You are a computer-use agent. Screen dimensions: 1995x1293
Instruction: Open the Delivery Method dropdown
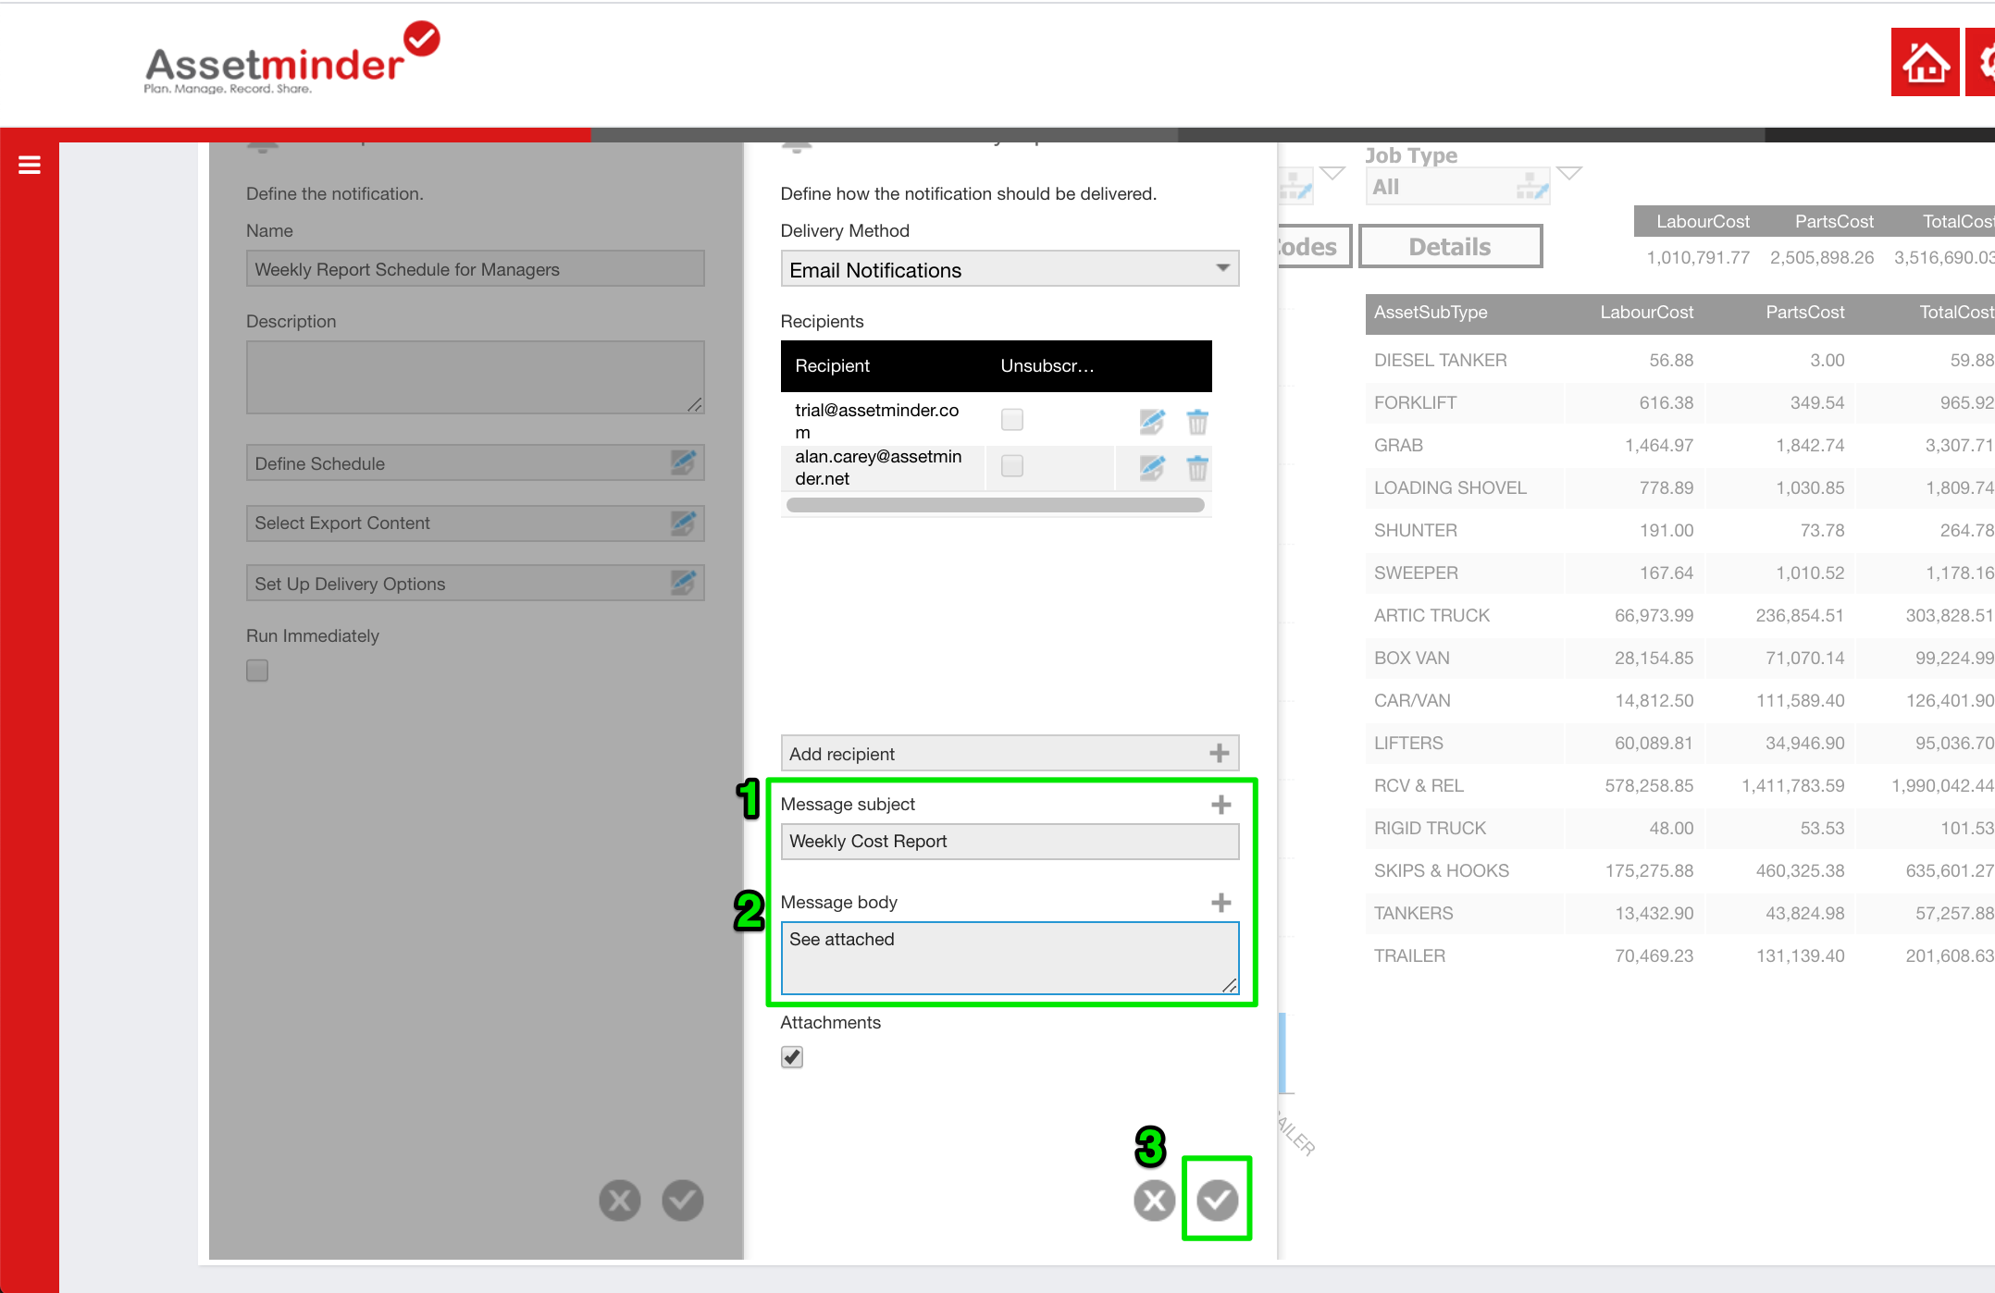click(1009, 269)
